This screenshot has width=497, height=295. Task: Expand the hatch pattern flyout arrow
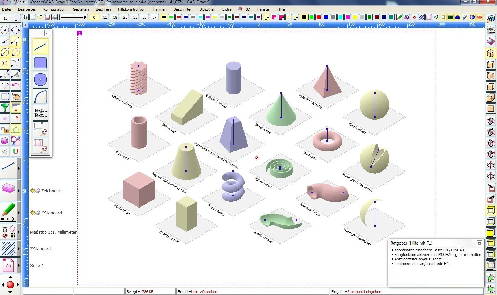[x=19, y=249]
